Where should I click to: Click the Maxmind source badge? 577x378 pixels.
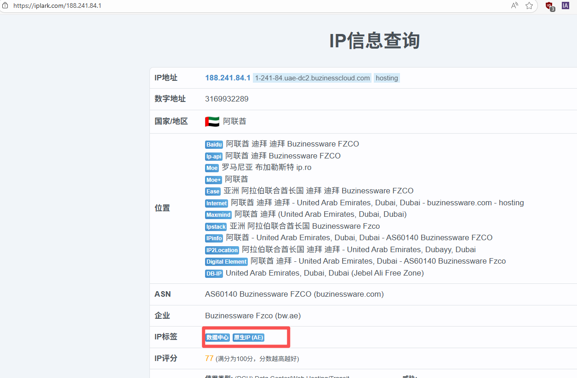tap(218, 214)
